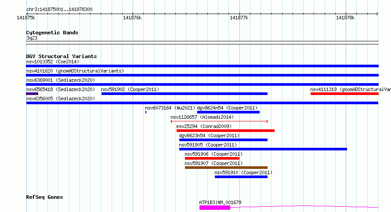Click the ruler's right arrowhead
Image resolution: width=391 pixels, height=212 pixels.
[377, 14]
